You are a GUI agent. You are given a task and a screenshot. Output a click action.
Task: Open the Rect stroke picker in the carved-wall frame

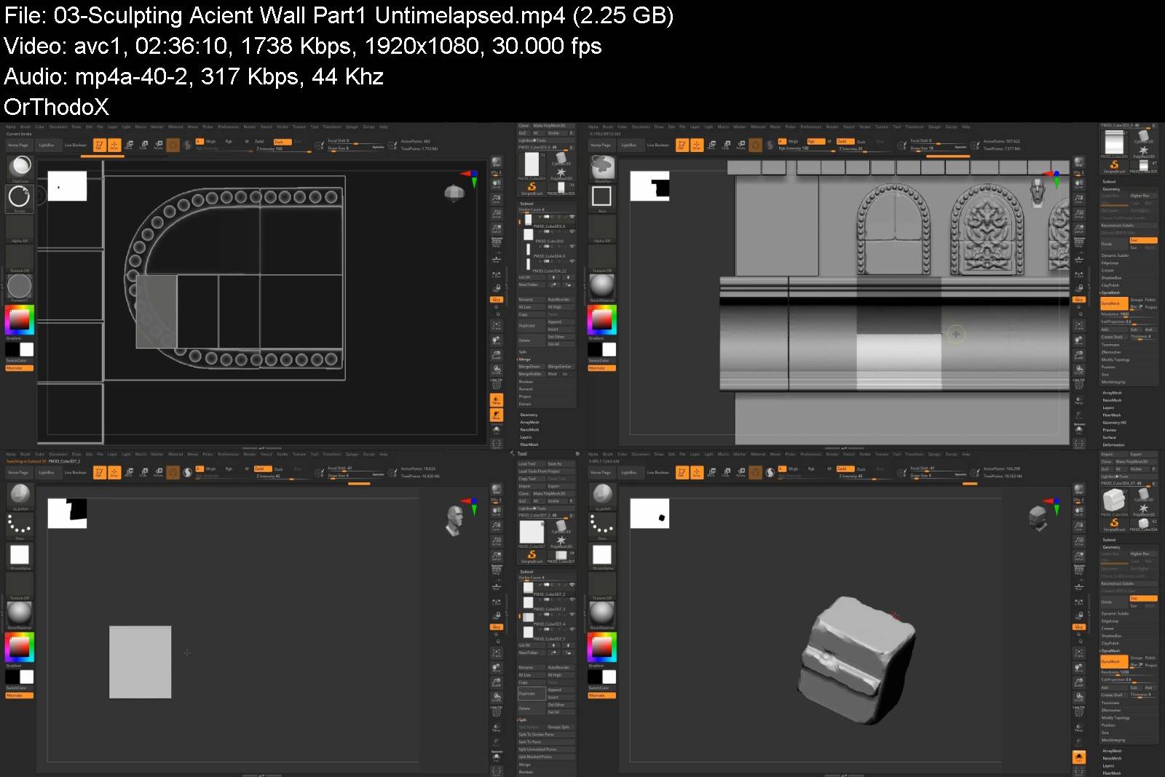click(x=602, y=197)
